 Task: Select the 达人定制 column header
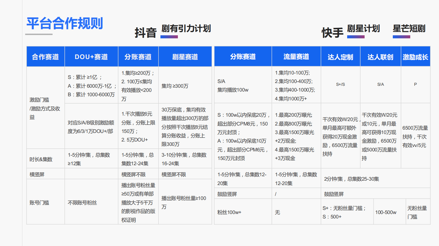(341, 57)
